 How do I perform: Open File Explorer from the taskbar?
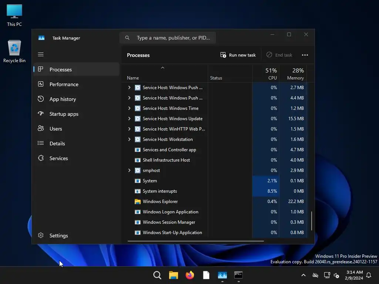pyautogui.click(x=173, y=275)
